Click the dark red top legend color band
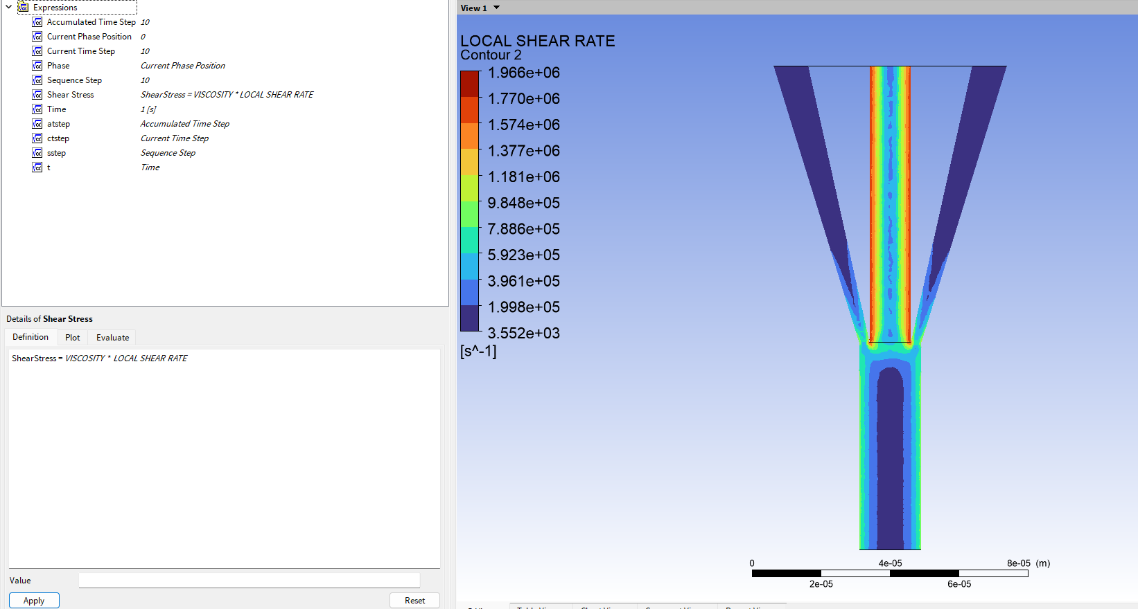 tap(470, 84)
